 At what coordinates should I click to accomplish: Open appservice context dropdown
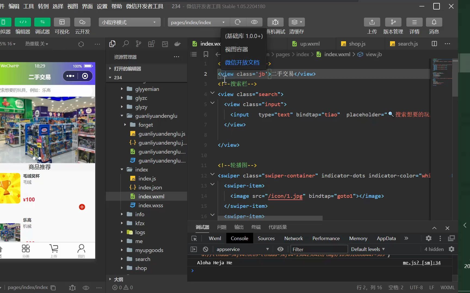(243, 249)
